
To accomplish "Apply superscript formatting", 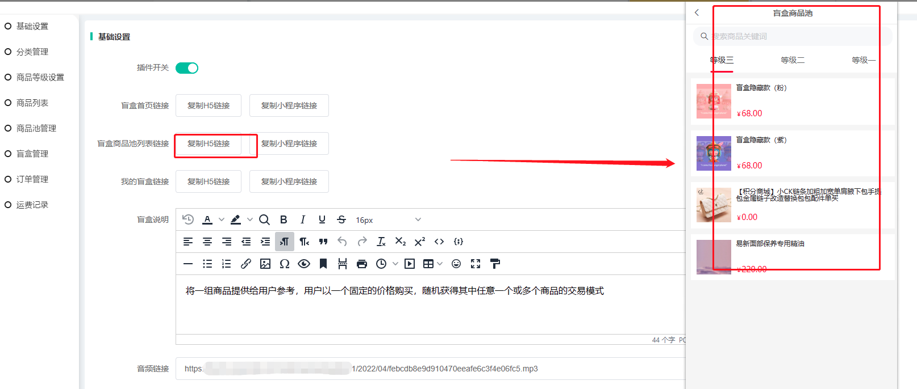I will coord(420,242).
